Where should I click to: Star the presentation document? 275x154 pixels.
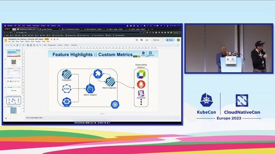click(x=52, y=39)
